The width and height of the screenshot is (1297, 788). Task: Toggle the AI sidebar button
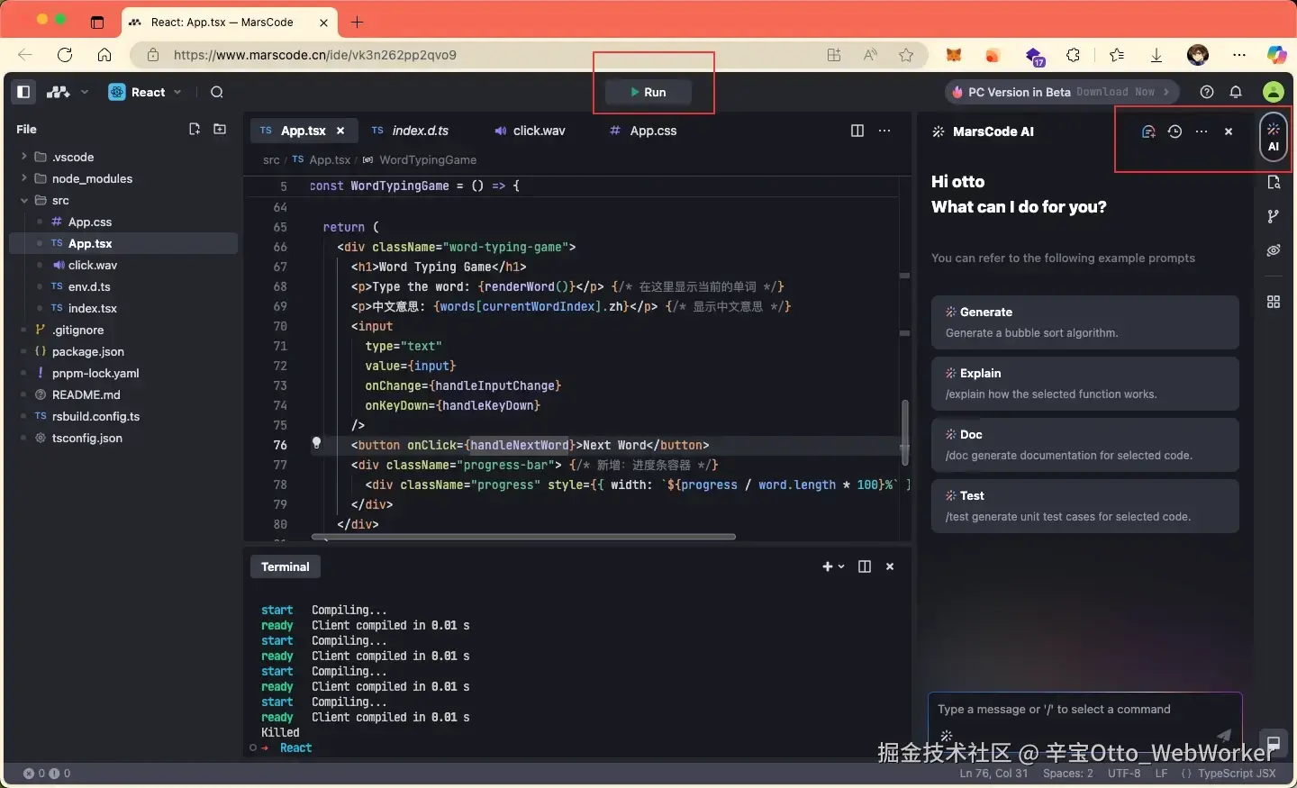1274,137
